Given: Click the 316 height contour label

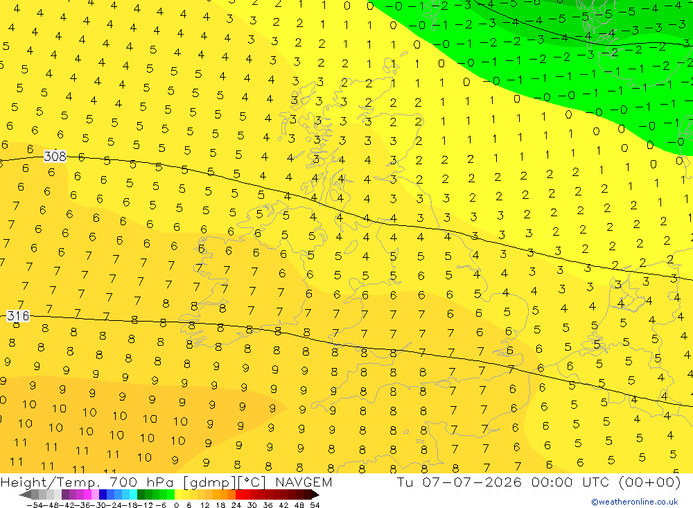Looking at the screenshot, I should (18, 315).
